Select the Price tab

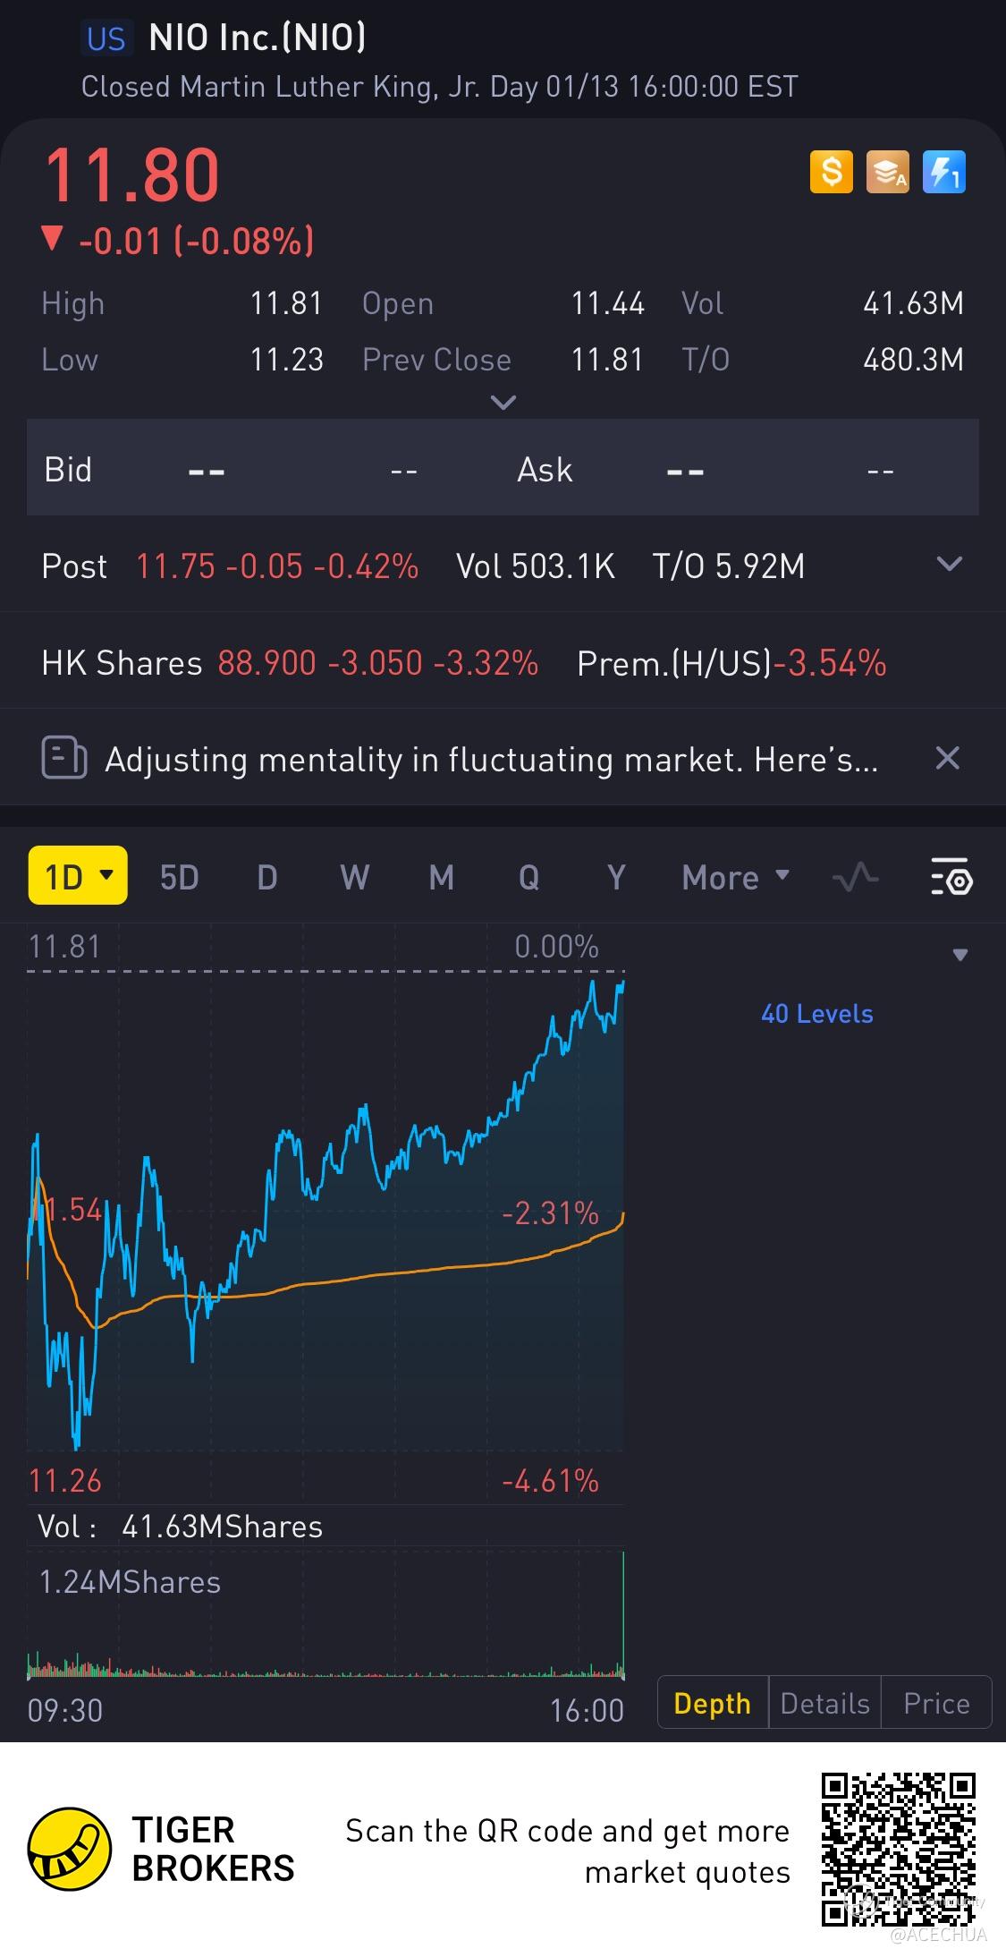coord(936,1703)
